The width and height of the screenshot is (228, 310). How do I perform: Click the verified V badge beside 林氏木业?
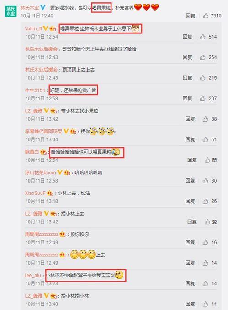click(x=43, y=8)
